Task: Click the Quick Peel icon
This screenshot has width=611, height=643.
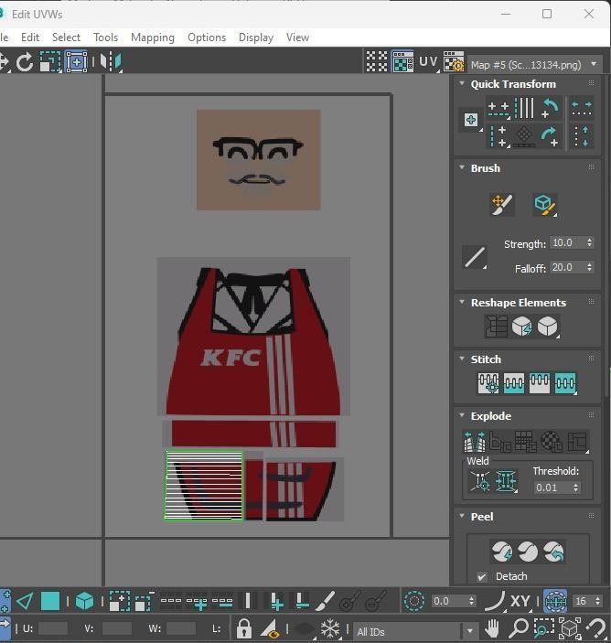Action: [x=502, y=552]
